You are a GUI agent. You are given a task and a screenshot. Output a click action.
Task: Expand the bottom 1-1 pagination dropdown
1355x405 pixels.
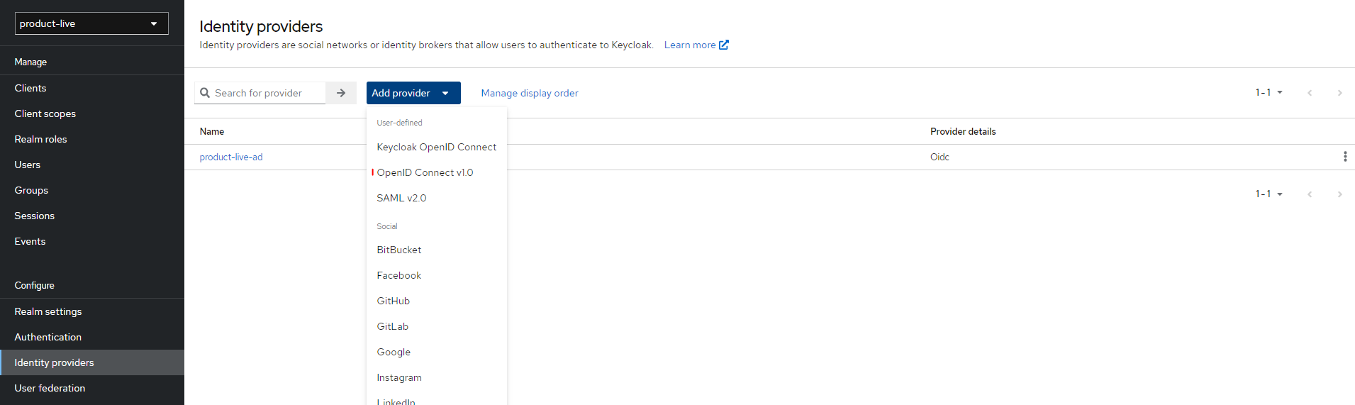point(1268,194)
